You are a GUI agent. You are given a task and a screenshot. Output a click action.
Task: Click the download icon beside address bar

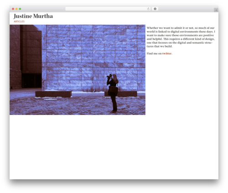coord(155,9)
